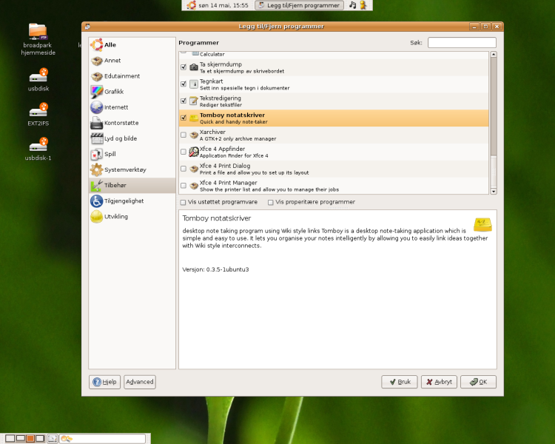Select the Kontorstøtte printer icon
This screenshot has height=444, width=555.
tap(97, 123)
